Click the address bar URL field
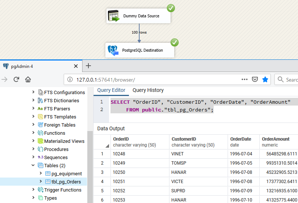The width and height of the screenshot is (298, 203). [x=155, y=79]
